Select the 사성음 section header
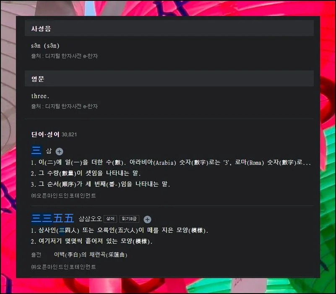This screenshot has height=294, width=336. [41, 29]
